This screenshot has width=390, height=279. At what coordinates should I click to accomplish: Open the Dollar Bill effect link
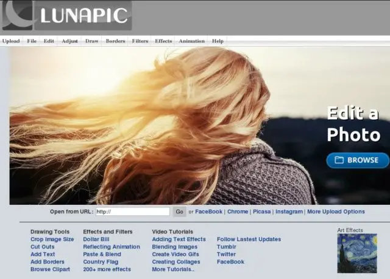pos(96,239)
